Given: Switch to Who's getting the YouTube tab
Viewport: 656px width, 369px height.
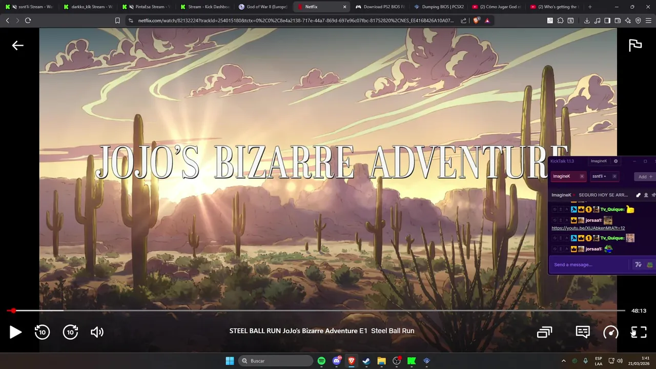Looking at the screenshot, I should point(555,7).
